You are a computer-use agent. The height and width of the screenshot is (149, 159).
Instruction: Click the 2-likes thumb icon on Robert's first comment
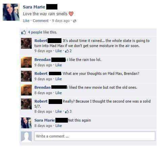pos(67,51)
